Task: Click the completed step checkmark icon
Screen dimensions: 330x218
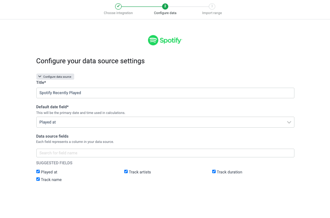Action: 118,6
